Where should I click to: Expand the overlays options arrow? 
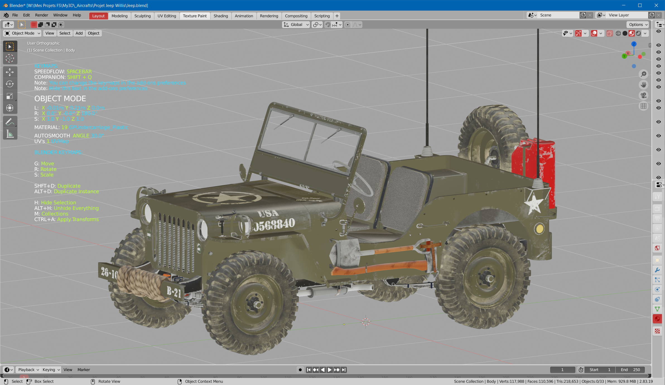point(601,33)
